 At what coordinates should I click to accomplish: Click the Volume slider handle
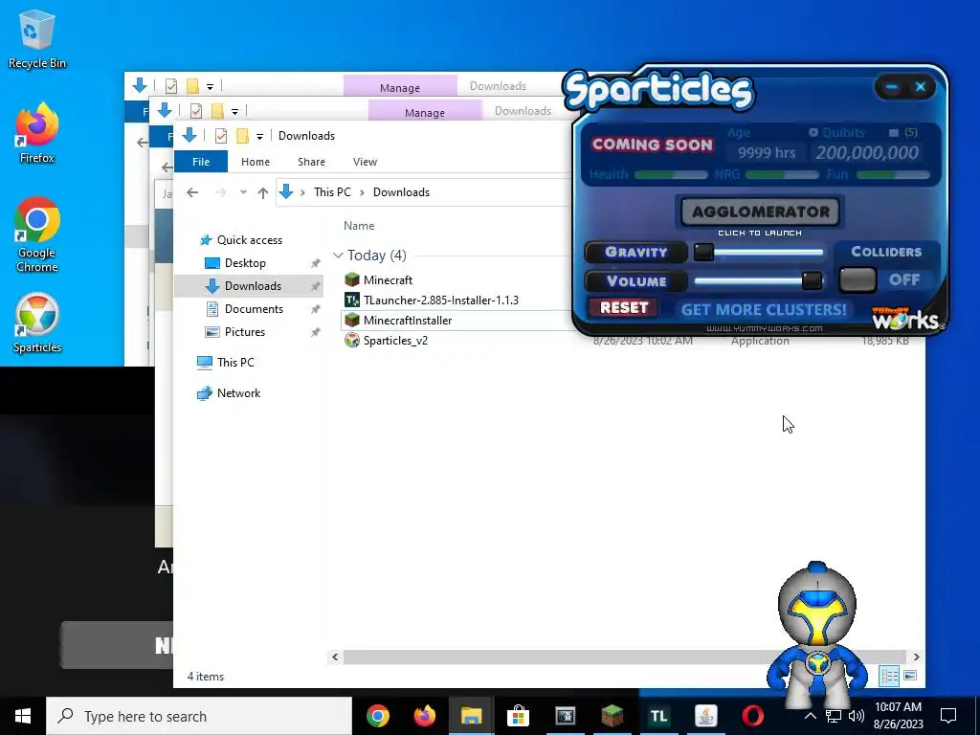(812, 280)
